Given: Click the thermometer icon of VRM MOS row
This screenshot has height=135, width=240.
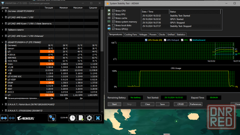Looking at the screenshot, I should tap(6, 57).
